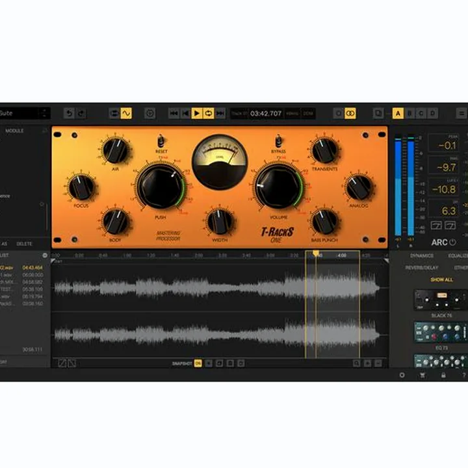Viewport: 468px width, 468px height.
Task: Click the 03:42.707 time display
Action: pos(266,114)
